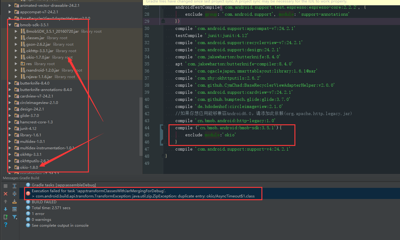Expand the rxandroid-1.2.0.jar node arrow
Image resolution: width=400 pixels, height=240 pixels.
(16, 70)
